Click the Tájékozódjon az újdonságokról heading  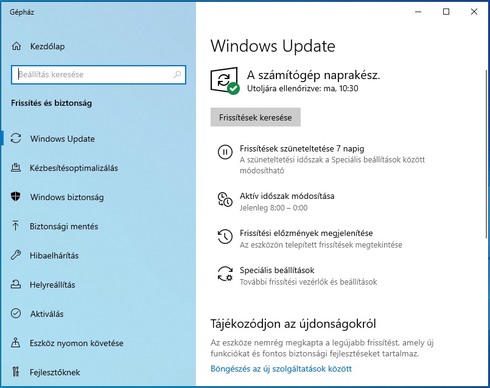coord(293,324)
